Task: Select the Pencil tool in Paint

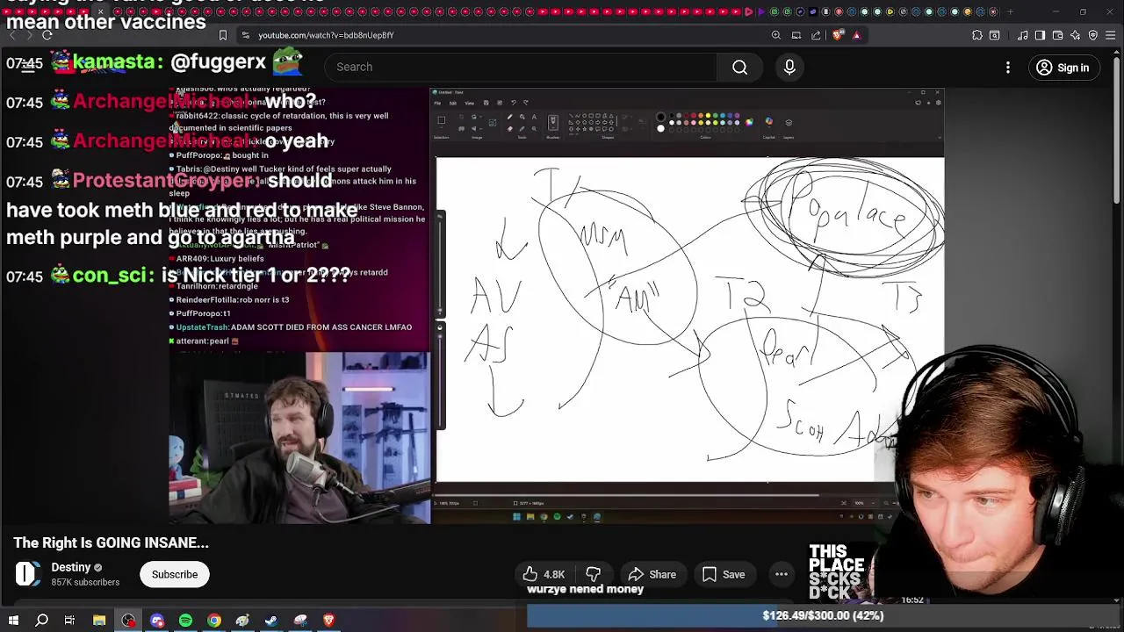Action: pyautogui.click(x=510, y=117)
